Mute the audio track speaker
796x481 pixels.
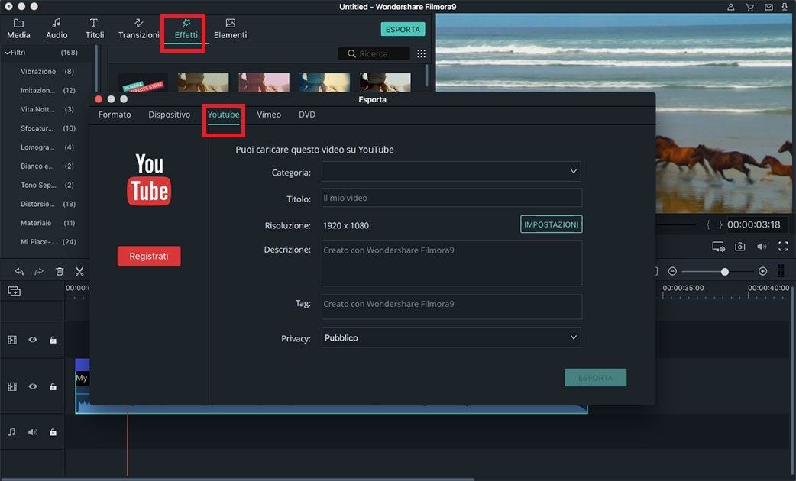(x=33, y=432)
